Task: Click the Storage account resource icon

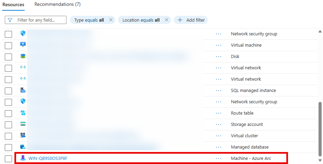Action: 23,124
